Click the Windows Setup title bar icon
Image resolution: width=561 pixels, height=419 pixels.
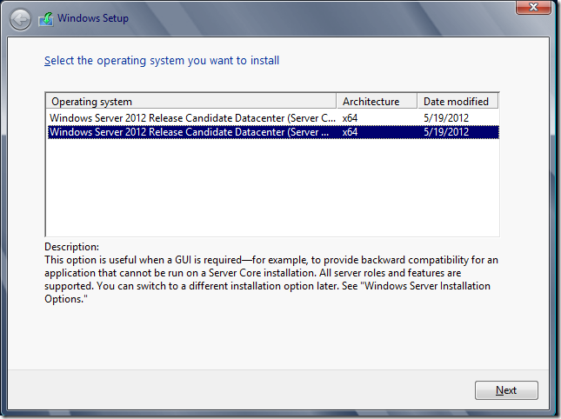click(x=46, y=17)
